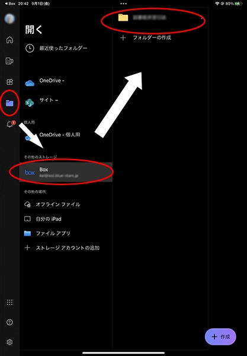Tap the purple 作成 create button
This screenshot has height=356, width=247.
click(x=220, y=336)
